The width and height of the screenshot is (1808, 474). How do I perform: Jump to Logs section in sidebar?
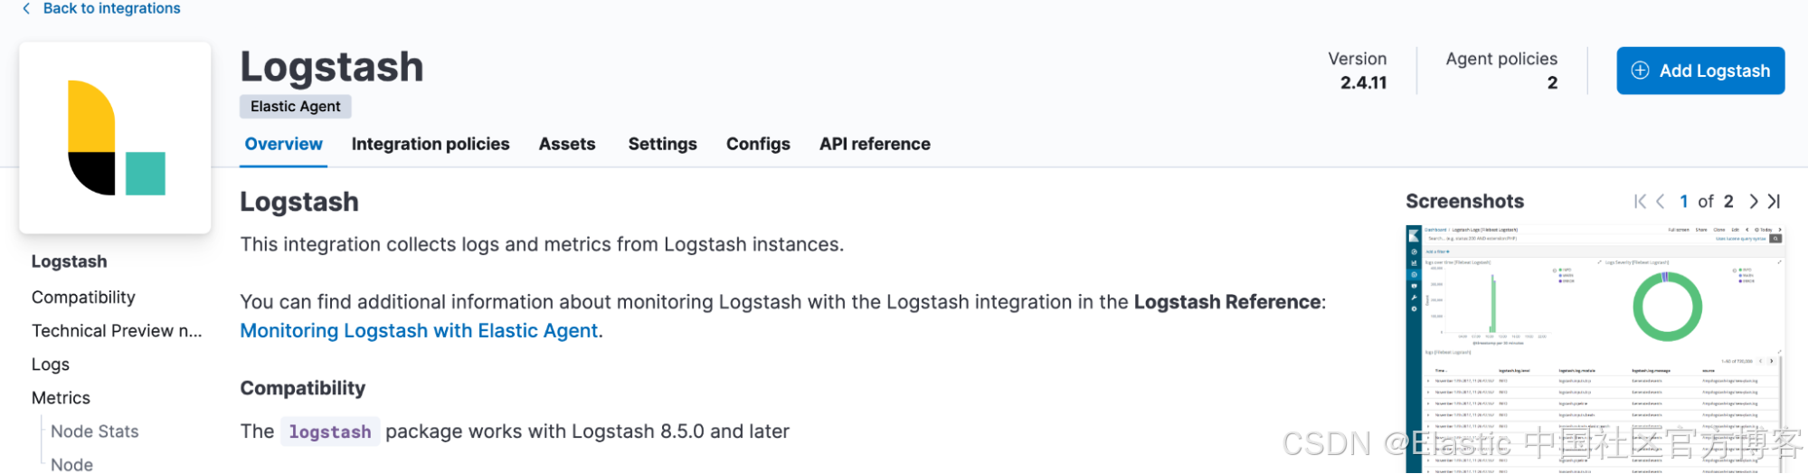pyautogui.click(x=51, y=365)
